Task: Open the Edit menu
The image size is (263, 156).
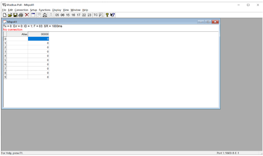Action: pos(10,10)
